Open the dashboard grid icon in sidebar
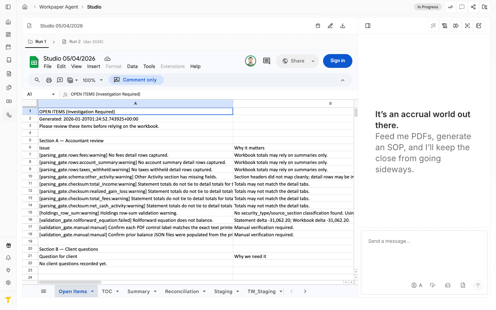The image size is (496, 310). click(8, 34)
